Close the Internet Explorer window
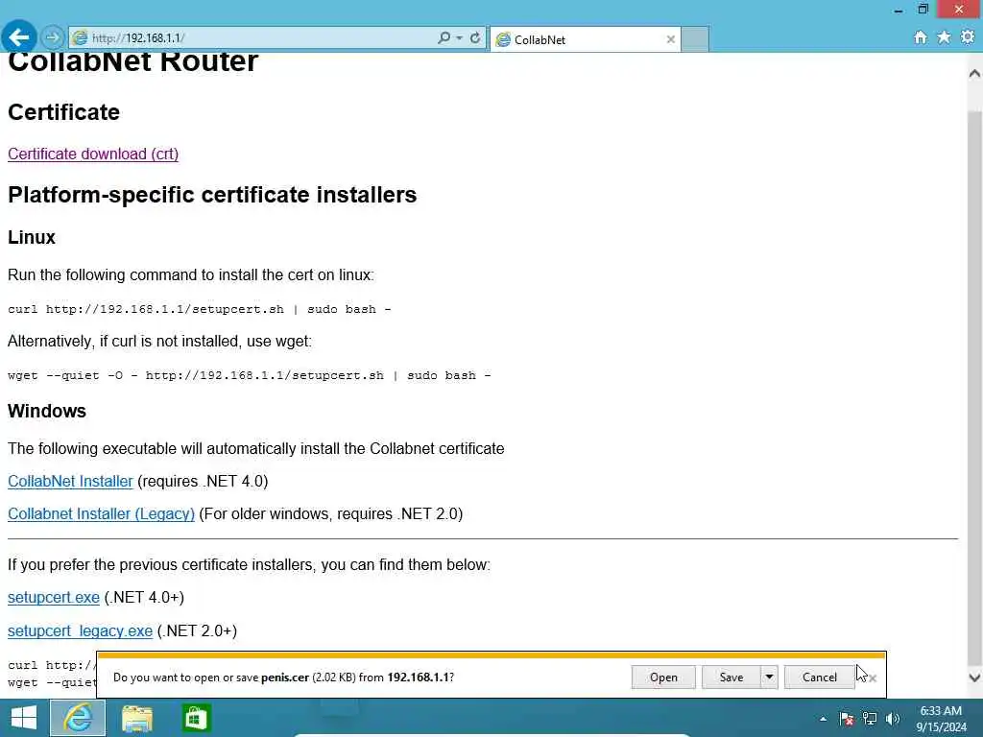Viewport: 983px width, 737px height. click(959, 9)
